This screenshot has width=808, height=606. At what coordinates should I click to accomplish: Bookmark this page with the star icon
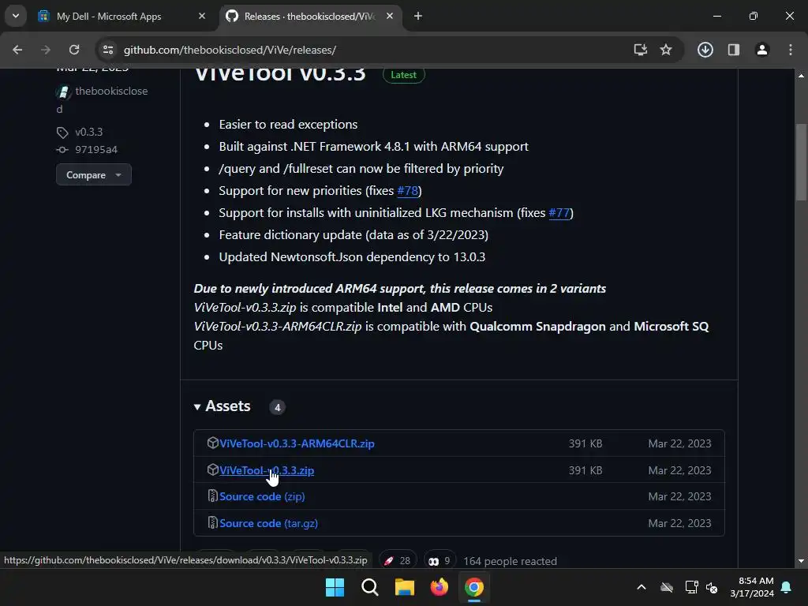pyautogui.click(x=666, y=50)
